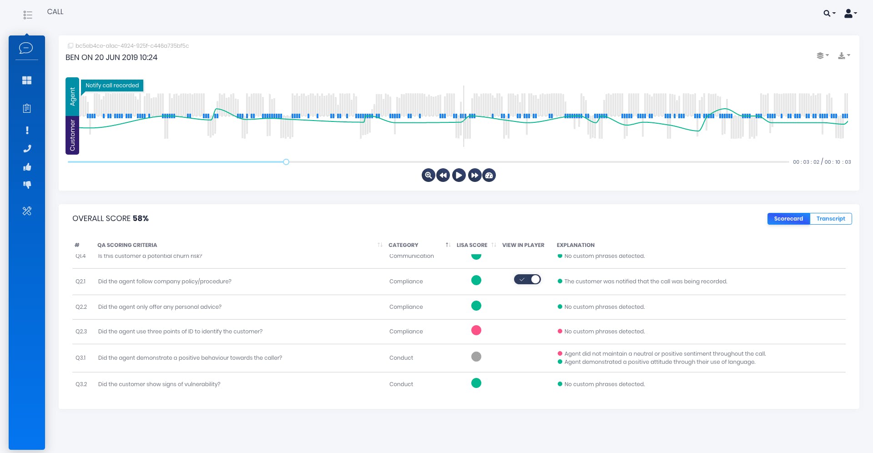
Task: Select the Agent channel label
Action: click(72, 96)
